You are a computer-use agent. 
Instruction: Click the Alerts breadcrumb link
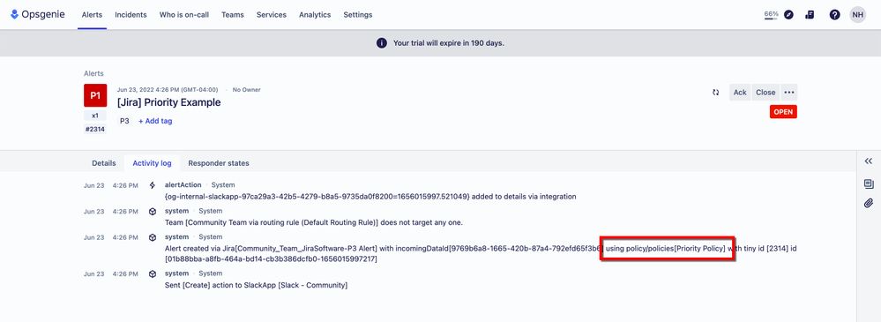(x=93, y=73)
